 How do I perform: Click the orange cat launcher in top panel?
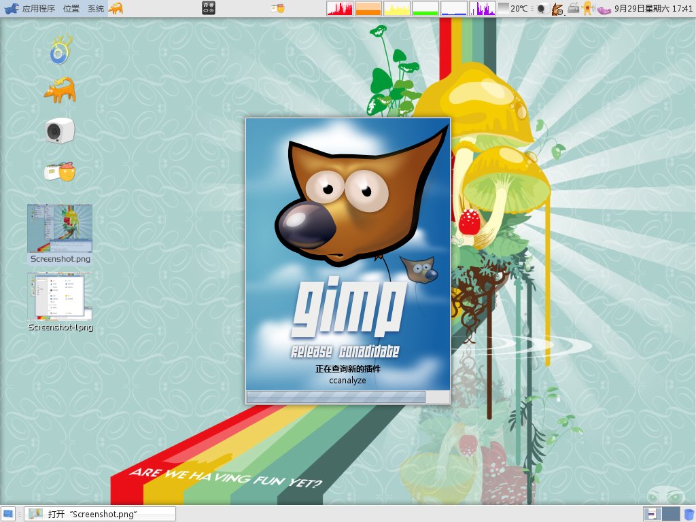tap(116, 8)
